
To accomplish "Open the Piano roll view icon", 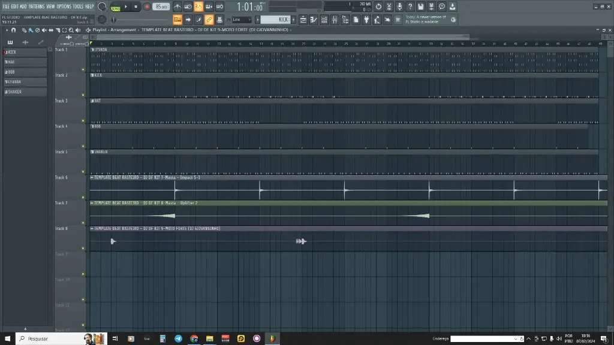I will tap(314, 20).
